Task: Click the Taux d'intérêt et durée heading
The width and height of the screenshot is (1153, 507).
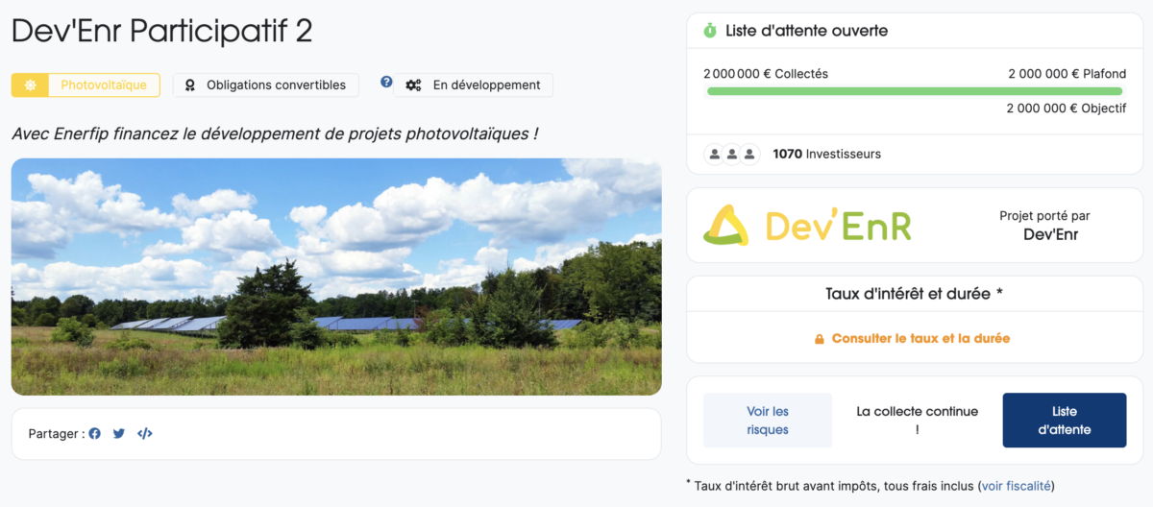Action: 914,294
